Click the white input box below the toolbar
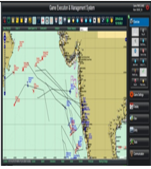The width and height of the screenshot is (151, 169). pos(84,29)
